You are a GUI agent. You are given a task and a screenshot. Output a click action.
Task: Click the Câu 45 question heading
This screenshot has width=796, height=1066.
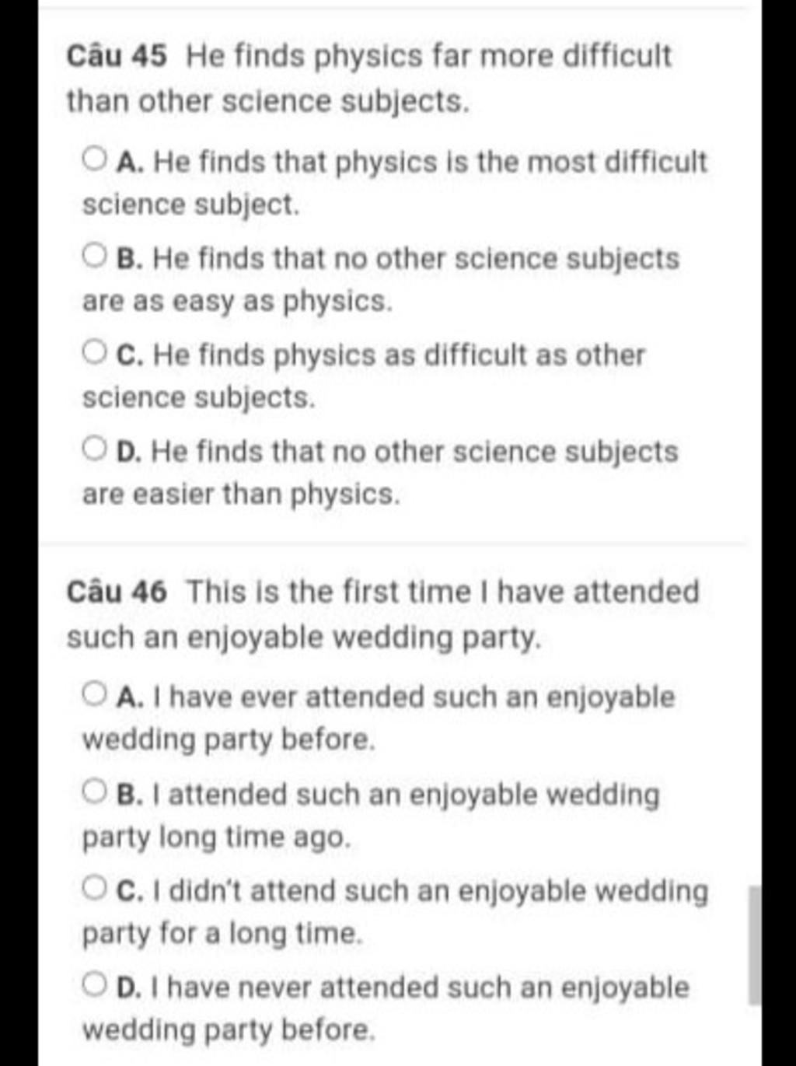click(x=116, y=56)
